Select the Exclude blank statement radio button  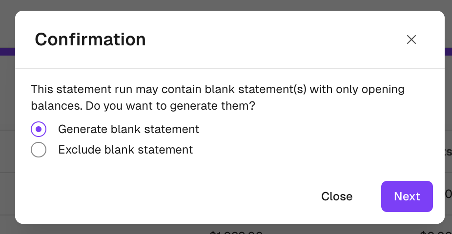point(39,150)
